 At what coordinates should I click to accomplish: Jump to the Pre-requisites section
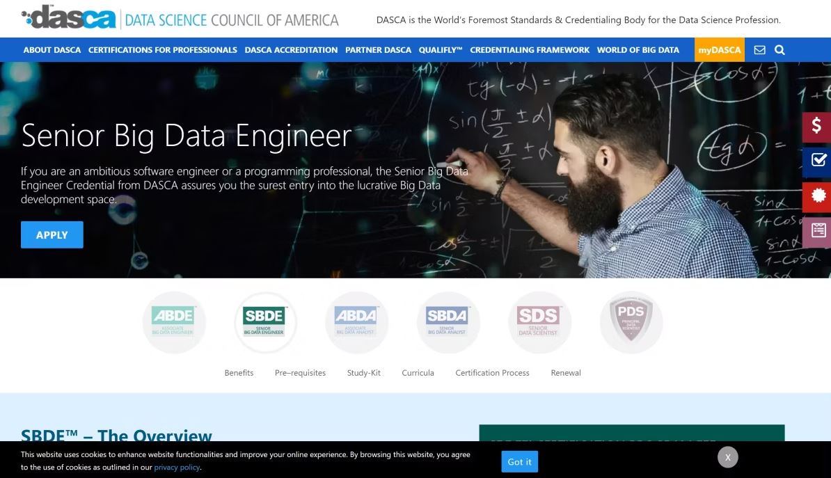(x=300, y=373)
